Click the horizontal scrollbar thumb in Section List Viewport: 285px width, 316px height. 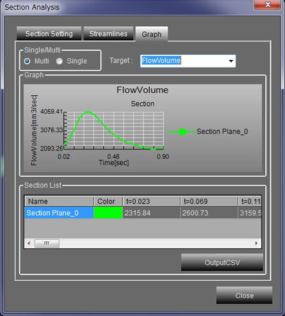pyautogui.click(x=47, y=243)
